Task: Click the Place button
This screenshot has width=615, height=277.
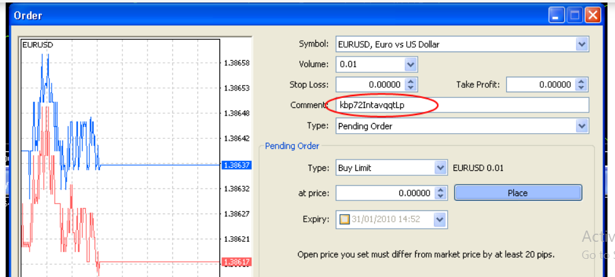Action: coord(518,193)
